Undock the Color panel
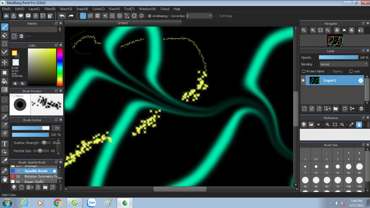The width and height of the screenshot is (370, 208). click(56, 45)
